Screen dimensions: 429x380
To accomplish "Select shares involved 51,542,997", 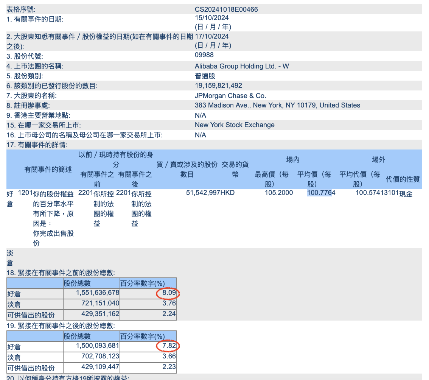I will 203,193.
